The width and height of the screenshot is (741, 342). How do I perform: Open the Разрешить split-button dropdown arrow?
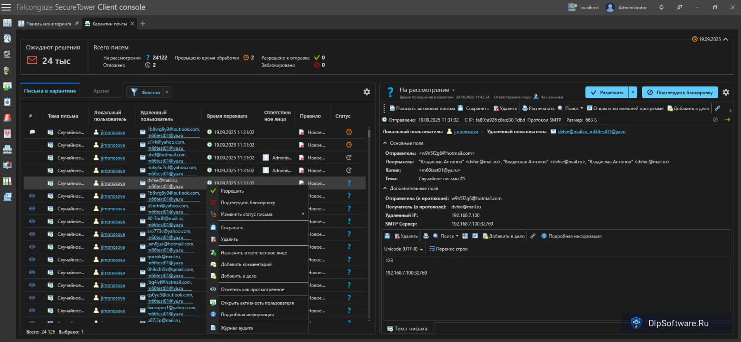click(x=633, y=92)
